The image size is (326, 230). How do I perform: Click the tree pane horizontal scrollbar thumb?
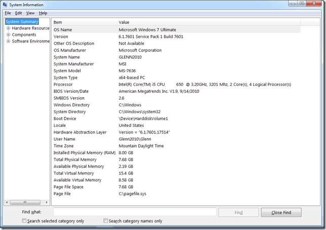click(25, 202)
